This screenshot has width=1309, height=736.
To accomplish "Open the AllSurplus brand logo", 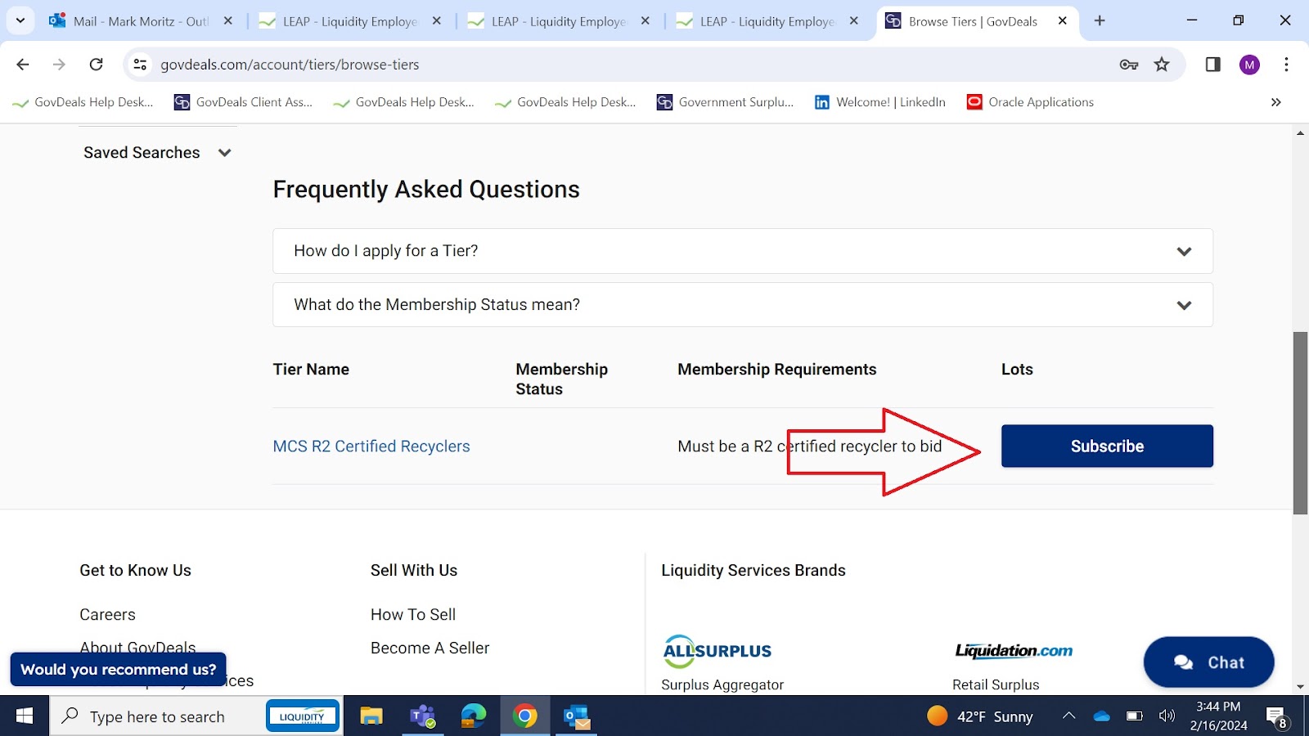I will (717, 651).
